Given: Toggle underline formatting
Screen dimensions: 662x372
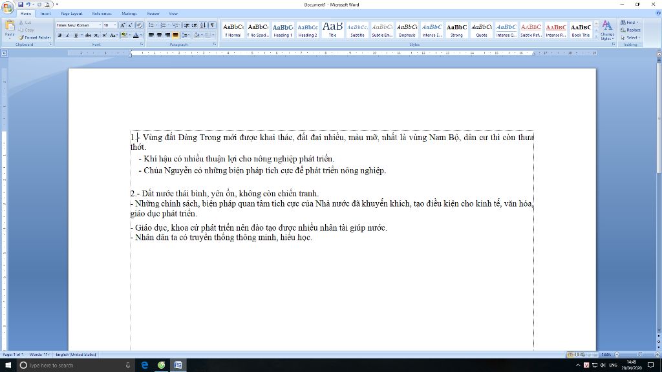Looking at the screenshot, I should (x=76, y=36).
